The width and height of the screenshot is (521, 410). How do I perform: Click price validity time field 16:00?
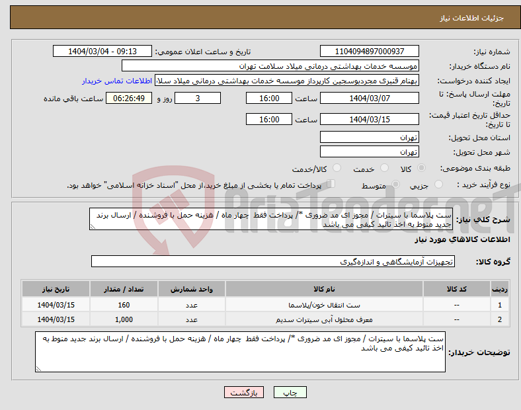coord(269,119)
